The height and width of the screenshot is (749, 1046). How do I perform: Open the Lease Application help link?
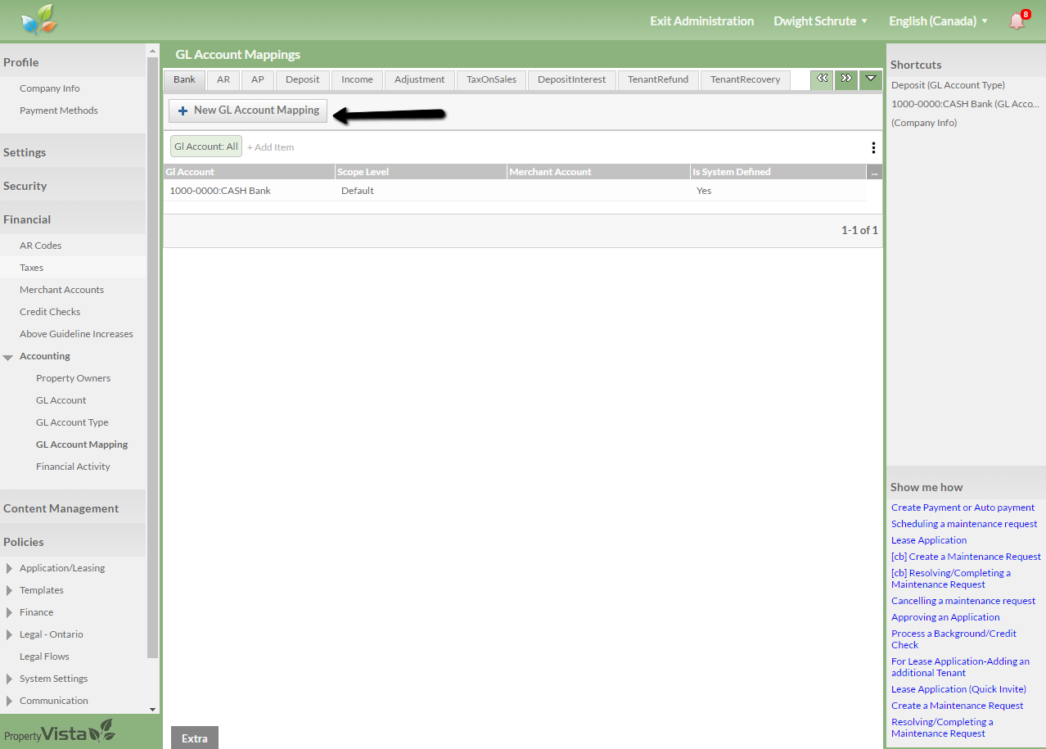click(929, 540)
